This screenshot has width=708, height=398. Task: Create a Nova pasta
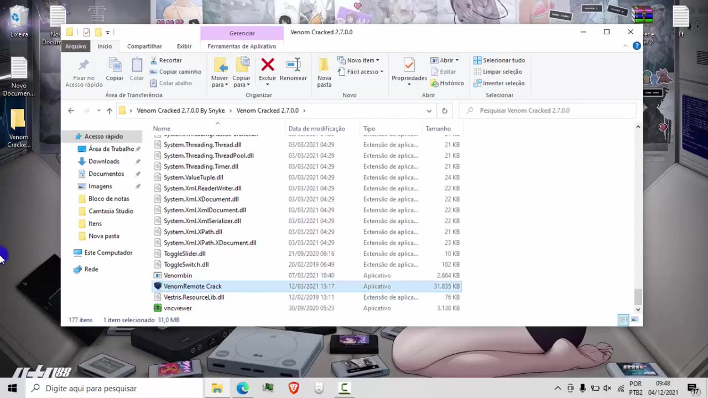click(x=324, y=72)
